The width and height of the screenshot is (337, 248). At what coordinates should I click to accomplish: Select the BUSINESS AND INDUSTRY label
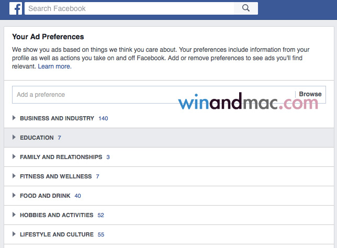click(x=57, y=118)
